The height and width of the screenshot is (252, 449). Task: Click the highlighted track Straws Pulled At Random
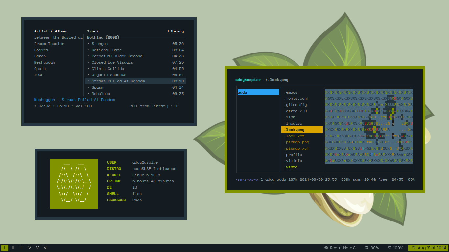(x=118, y=81)
